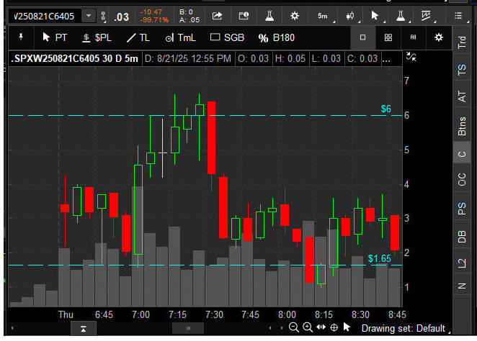Switch to the L2 sidebar tab
This screenshot has width=477, height=341.
(462, 263)
